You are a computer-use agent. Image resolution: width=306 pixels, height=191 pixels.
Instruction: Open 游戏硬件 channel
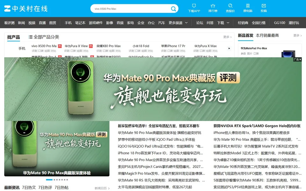pyautogui.click(x=96, y=23)
